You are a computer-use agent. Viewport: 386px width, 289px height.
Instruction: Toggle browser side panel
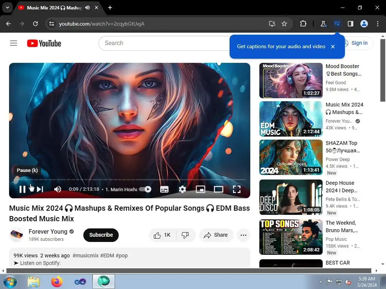[x=351, y=24]
